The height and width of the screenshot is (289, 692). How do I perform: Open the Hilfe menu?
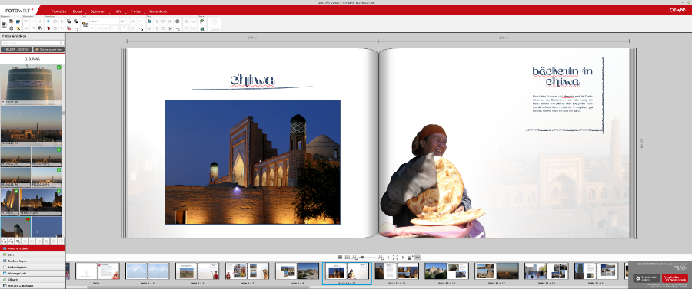pos(118,11)
